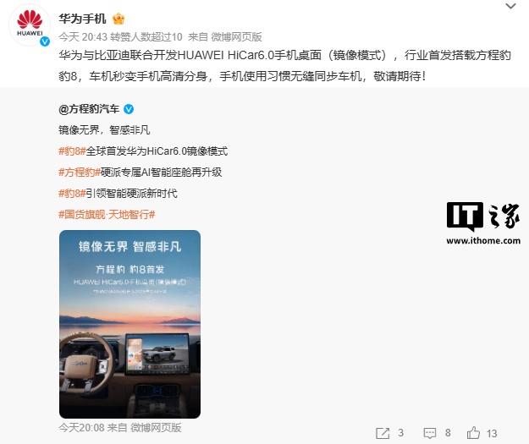
Task: Open comments via speech bubble icon
Action: pos(429,433)
